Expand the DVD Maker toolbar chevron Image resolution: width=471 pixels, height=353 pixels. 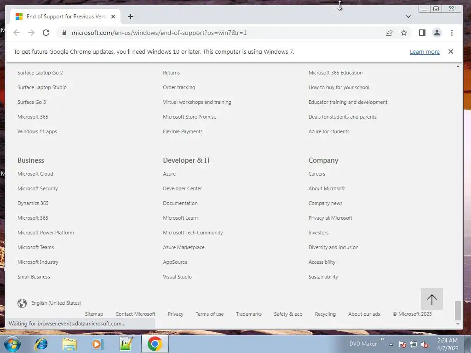[x=382, y=339]
